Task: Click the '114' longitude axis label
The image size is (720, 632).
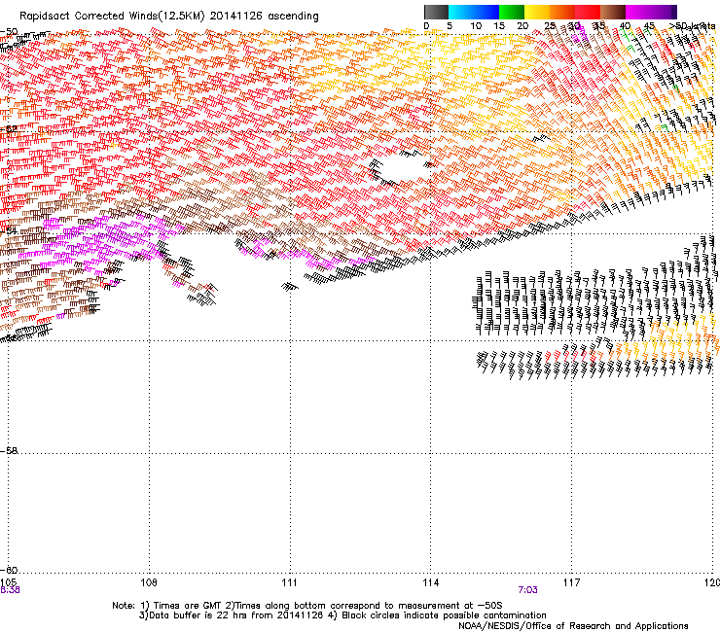Action: click(x=431, y=582)
